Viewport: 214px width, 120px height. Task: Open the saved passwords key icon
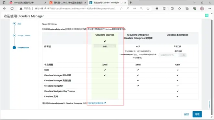pyautogui.click(x=121, y=8)
